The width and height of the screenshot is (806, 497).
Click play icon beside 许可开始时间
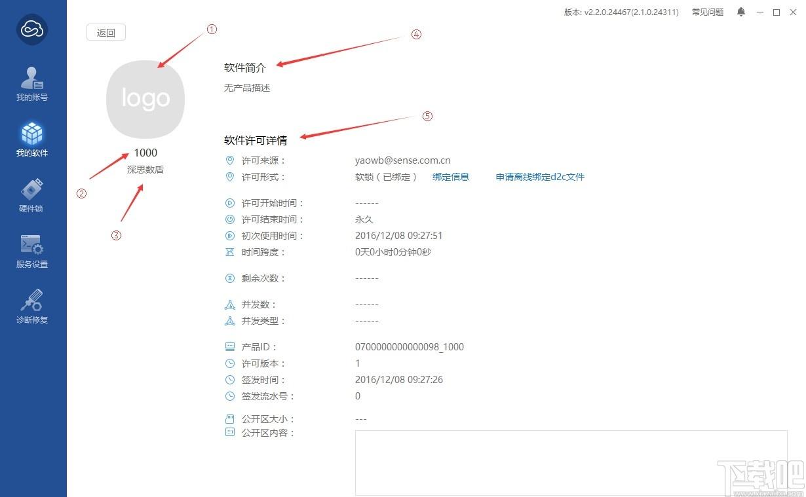(230, 203)
